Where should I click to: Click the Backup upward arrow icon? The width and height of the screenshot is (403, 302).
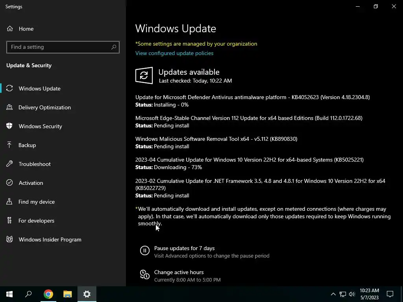point(9,145)
